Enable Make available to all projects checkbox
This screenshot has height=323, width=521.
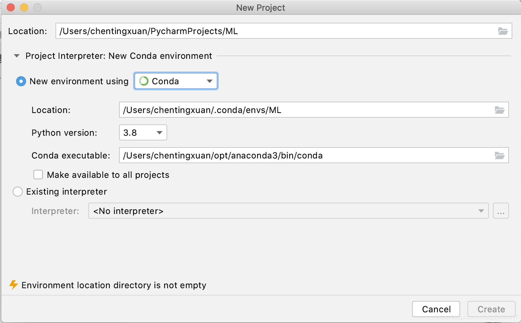pos(38,175)
